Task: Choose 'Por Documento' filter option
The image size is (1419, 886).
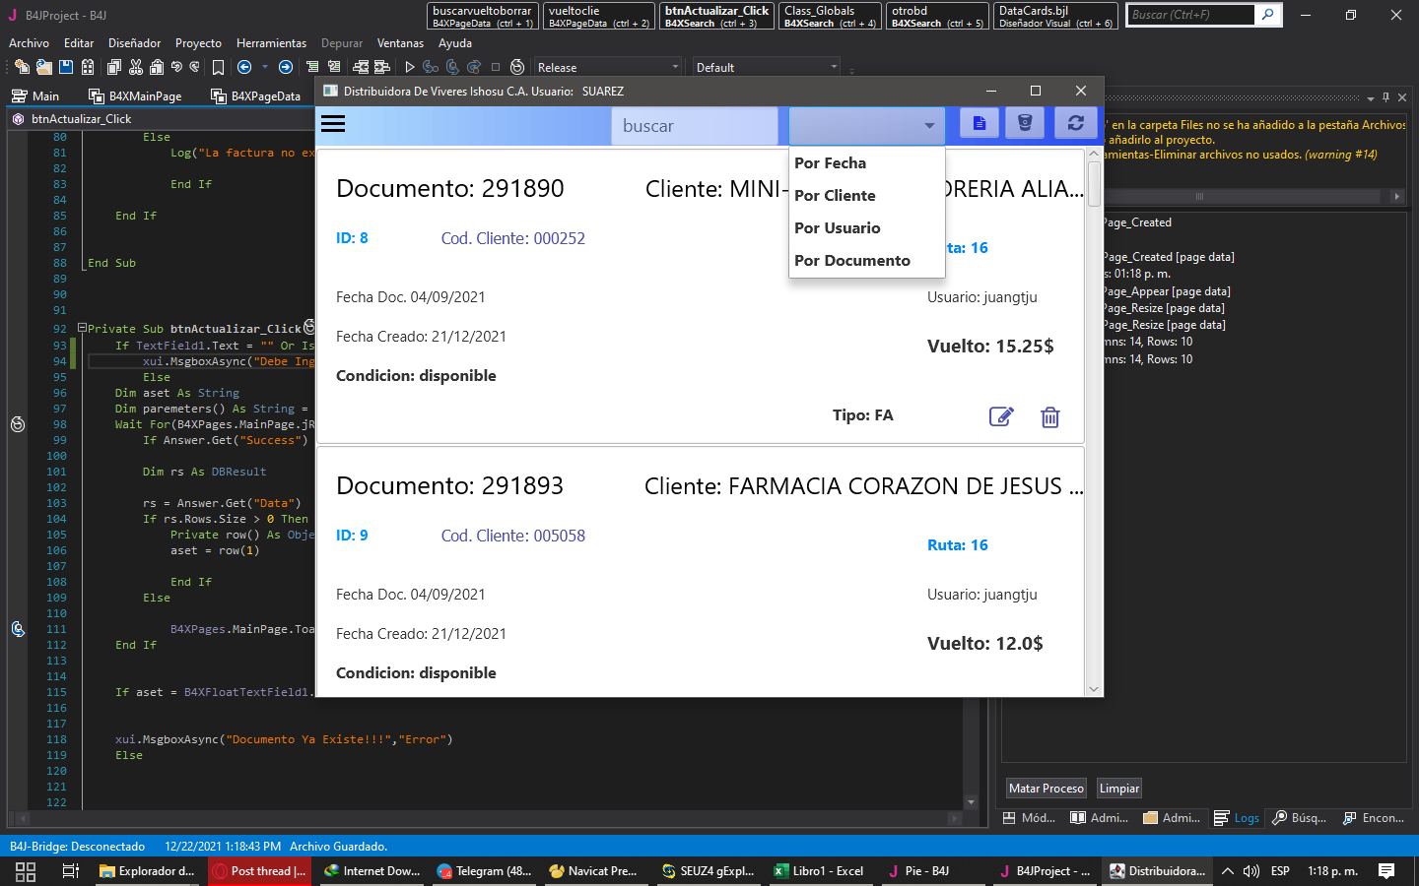Action: pyautogui.click(x=851, y=261)
